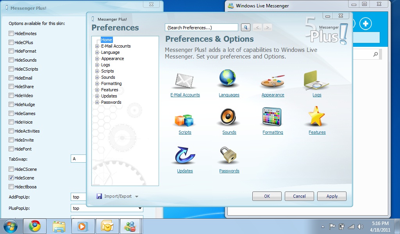Uncheck the HideScene checkbox
The width and height of the screenshot is (400, 234).
11,178
